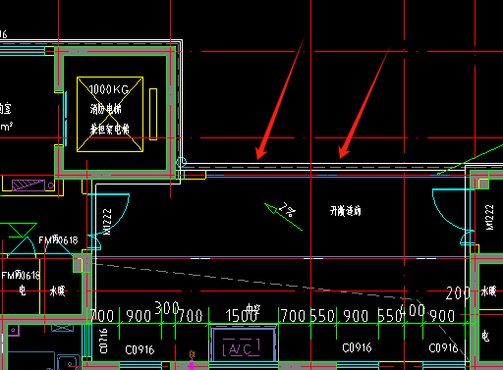Click the 400 dimension value

click(x=413, y=310)
